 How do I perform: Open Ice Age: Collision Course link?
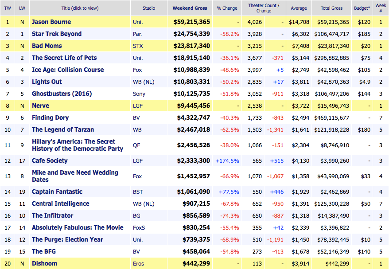tap(68, 70)
